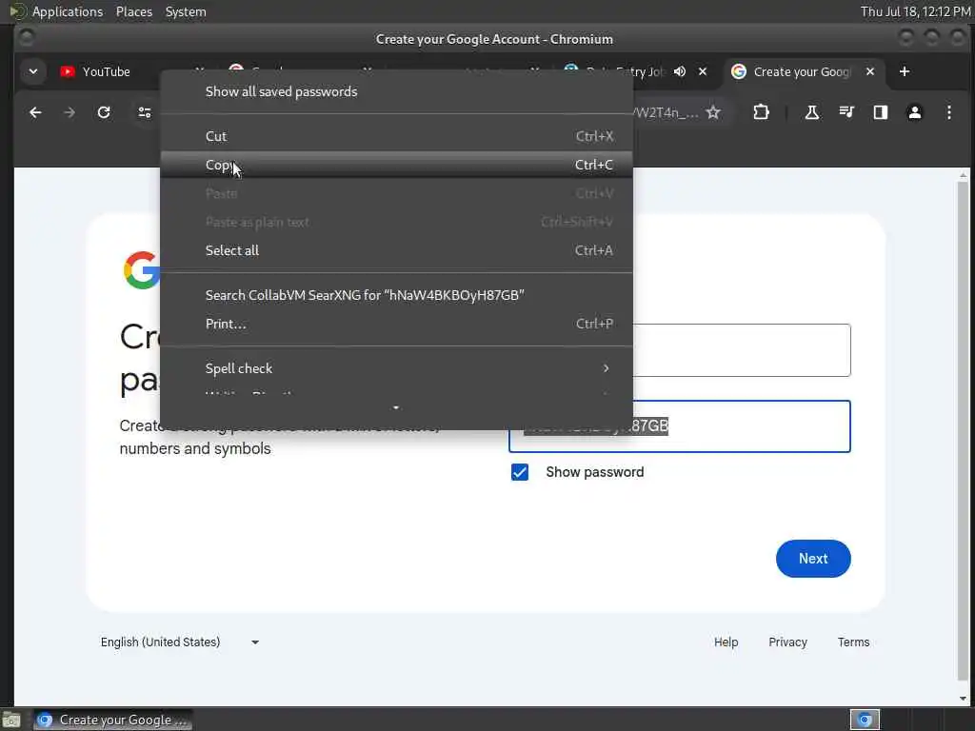Screen dimensions: 975x731
Task: Open the English (United States) language dropdown
Action: point(180,642)
